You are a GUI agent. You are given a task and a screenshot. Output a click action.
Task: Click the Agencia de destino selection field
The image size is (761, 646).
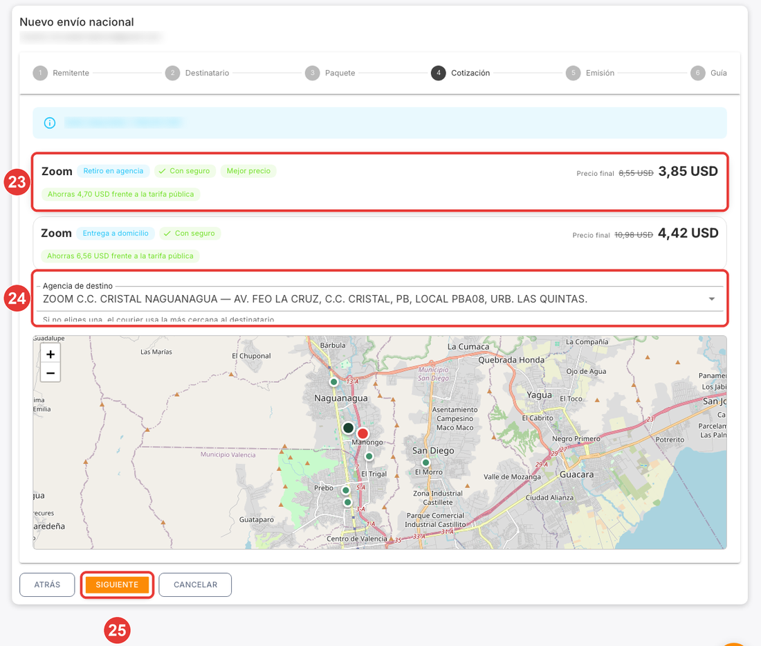[x=380, y=298]
